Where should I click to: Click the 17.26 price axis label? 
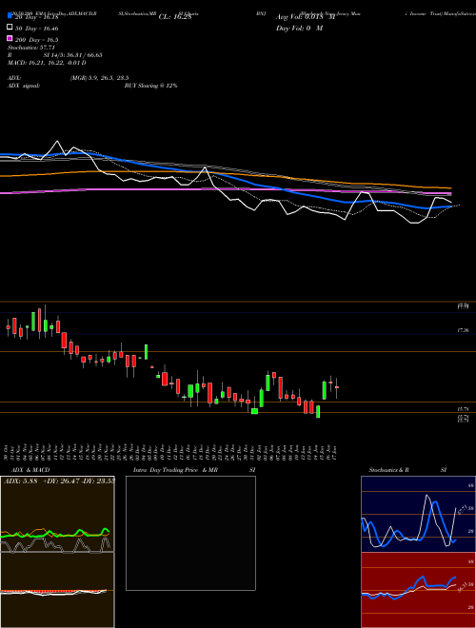point(463,330)
